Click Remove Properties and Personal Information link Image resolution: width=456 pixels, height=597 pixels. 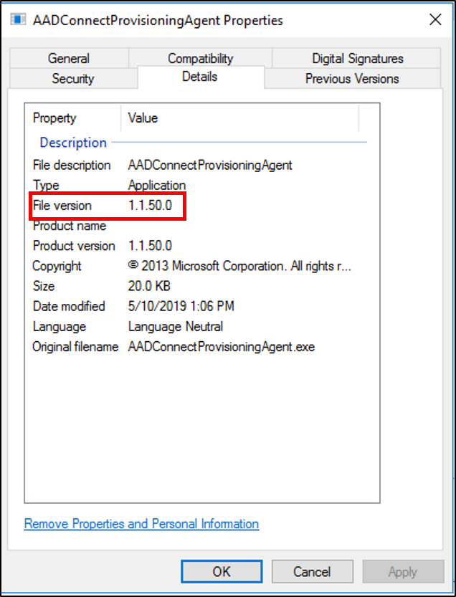[141, 524]
